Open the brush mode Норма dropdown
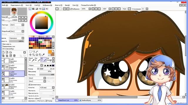 pos(36,65)
